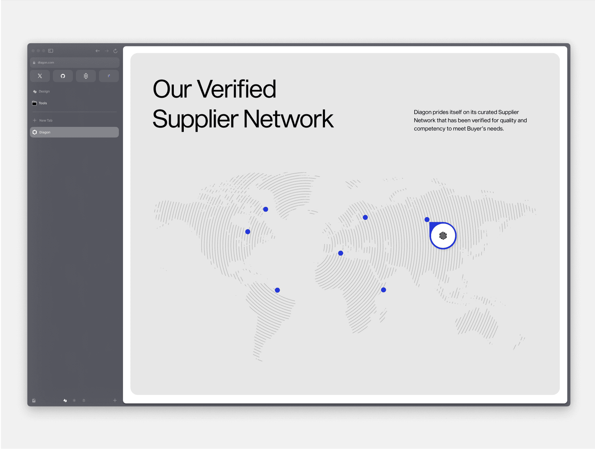Open a New Tab from sidebar
The image size is (595, 449).
coord(45,120)
